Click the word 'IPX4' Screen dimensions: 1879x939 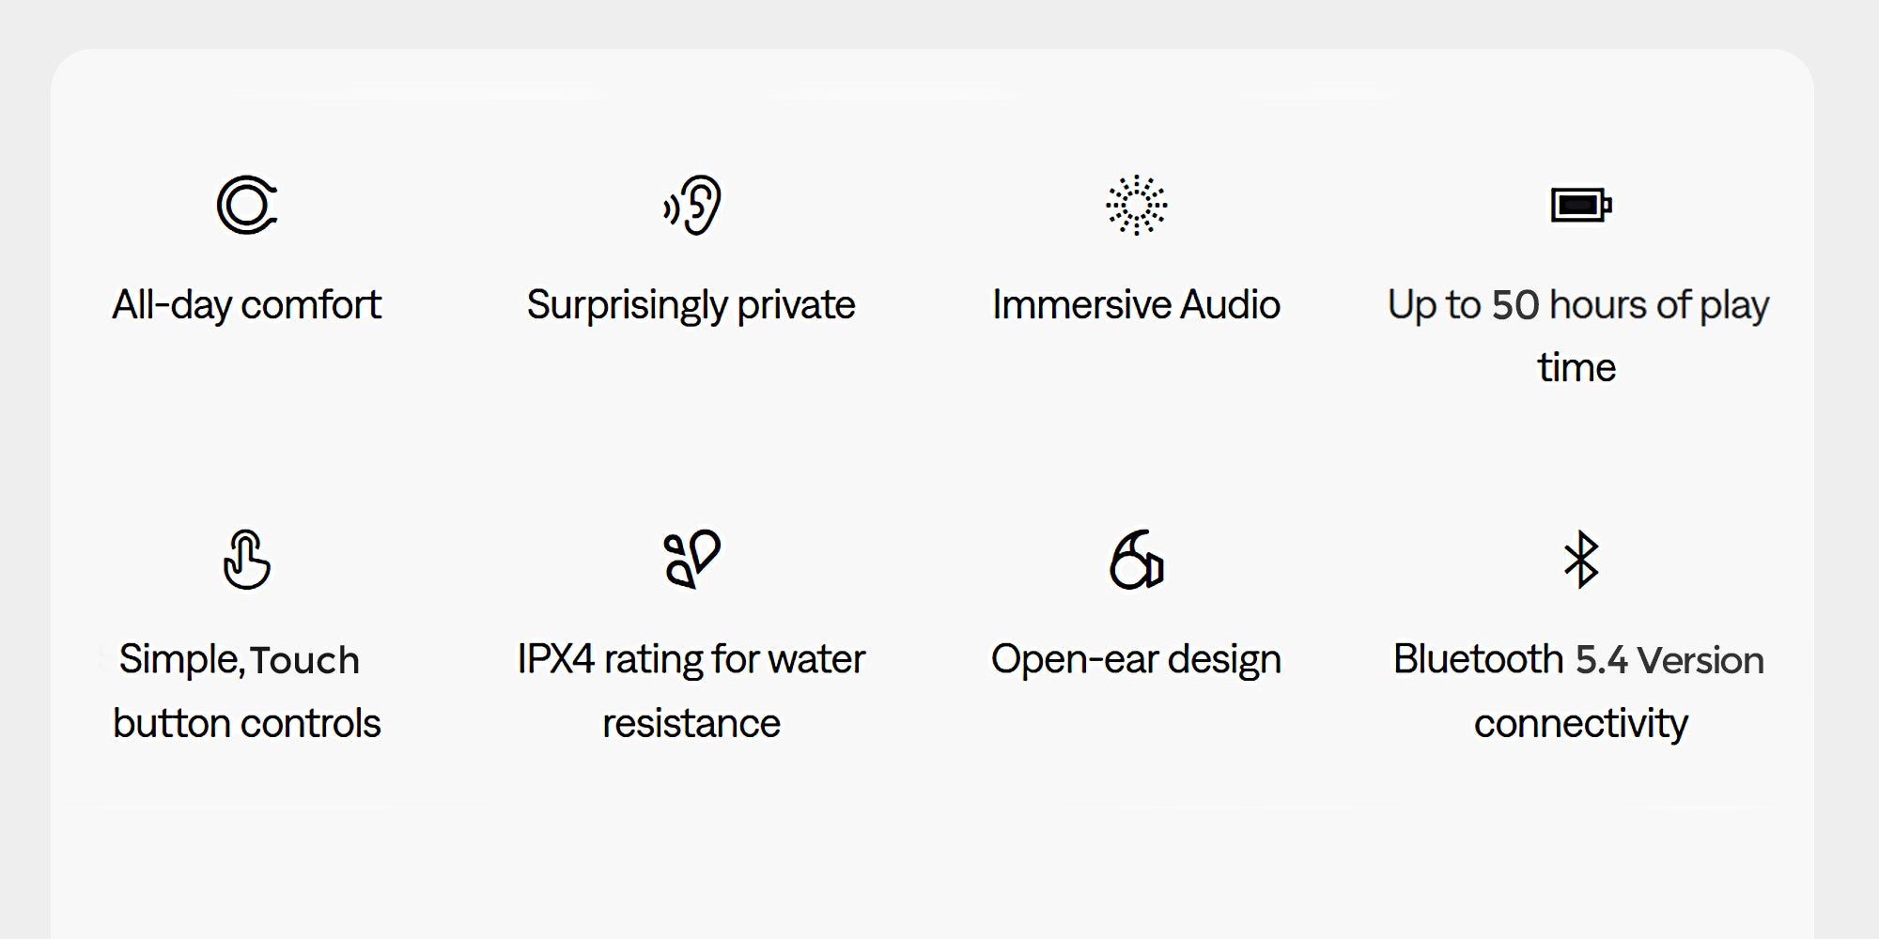coord(555,659)
